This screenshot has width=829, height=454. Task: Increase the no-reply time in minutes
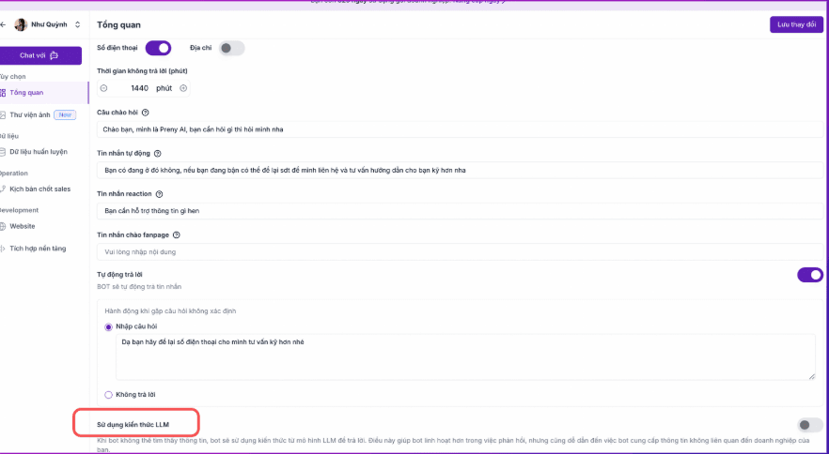coord(183,88)
